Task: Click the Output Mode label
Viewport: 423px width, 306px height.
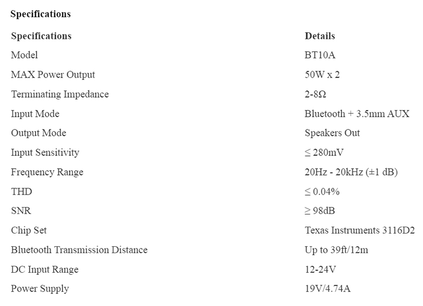Action: (x=39, y=133)
